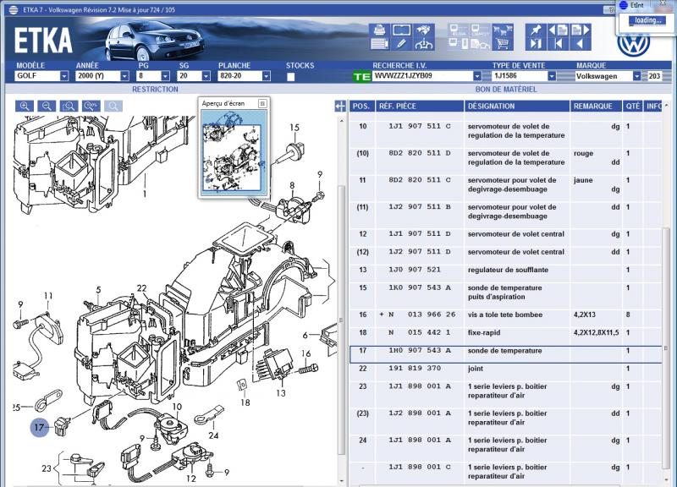
Task: Click the panel splitter arrows icon
Action: [x=340, y=106]
